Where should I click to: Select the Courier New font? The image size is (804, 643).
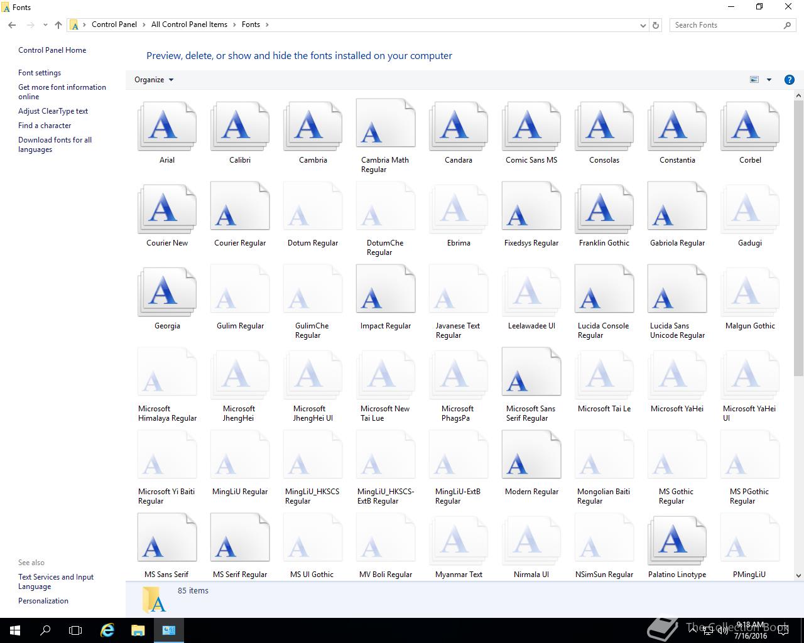167,210
